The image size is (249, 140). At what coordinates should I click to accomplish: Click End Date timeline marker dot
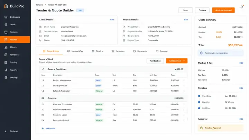point(199,108)
